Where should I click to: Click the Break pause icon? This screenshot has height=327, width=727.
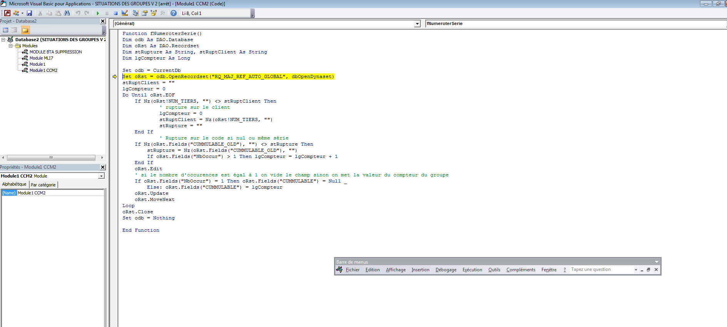[x=107, y=13]
